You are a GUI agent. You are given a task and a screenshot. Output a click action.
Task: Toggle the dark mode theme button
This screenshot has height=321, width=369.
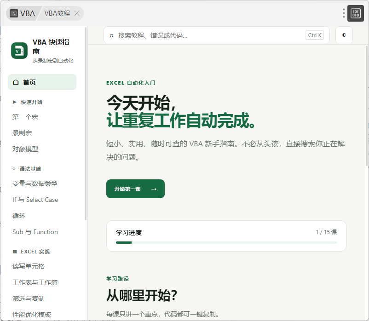(x=344, y=35)
